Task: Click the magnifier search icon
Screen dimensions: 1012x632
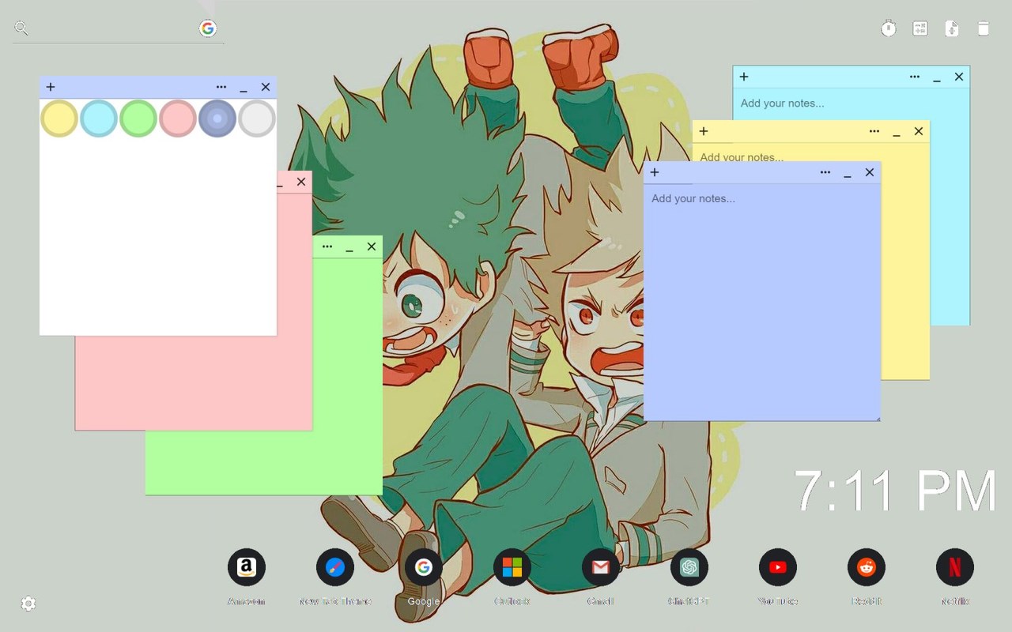Action: [21, 29]
